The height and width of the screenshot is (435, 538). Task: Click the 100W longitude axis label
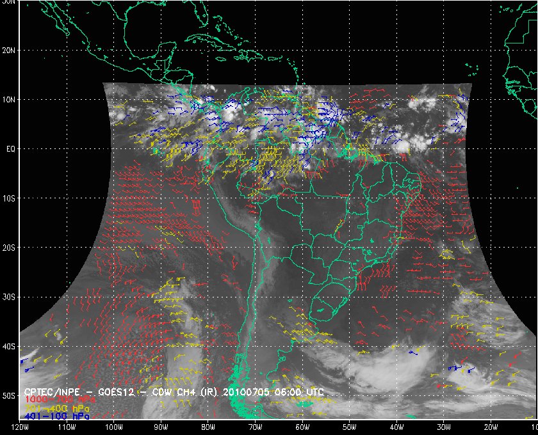coord(114,426)
